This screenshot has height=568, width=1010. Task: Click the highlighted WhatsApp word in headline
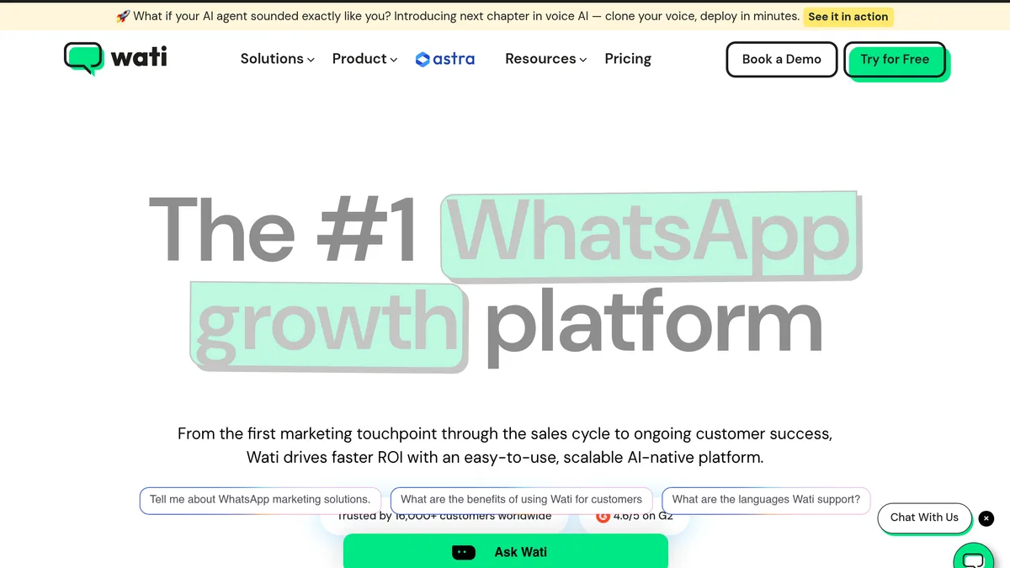tap(650, 234)
